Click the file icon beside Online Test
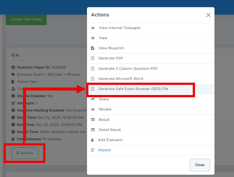Viewport: 234px width, 177px height. (x=13, y=82)
